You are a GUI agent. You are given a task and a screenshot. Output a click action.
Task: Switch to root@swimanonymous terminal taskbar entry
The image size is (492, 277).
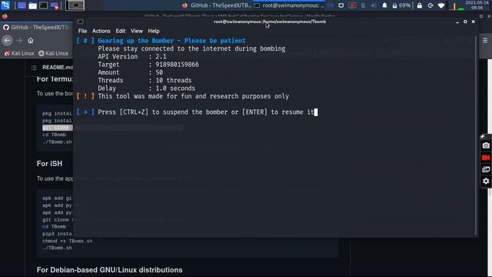point(289,5)
